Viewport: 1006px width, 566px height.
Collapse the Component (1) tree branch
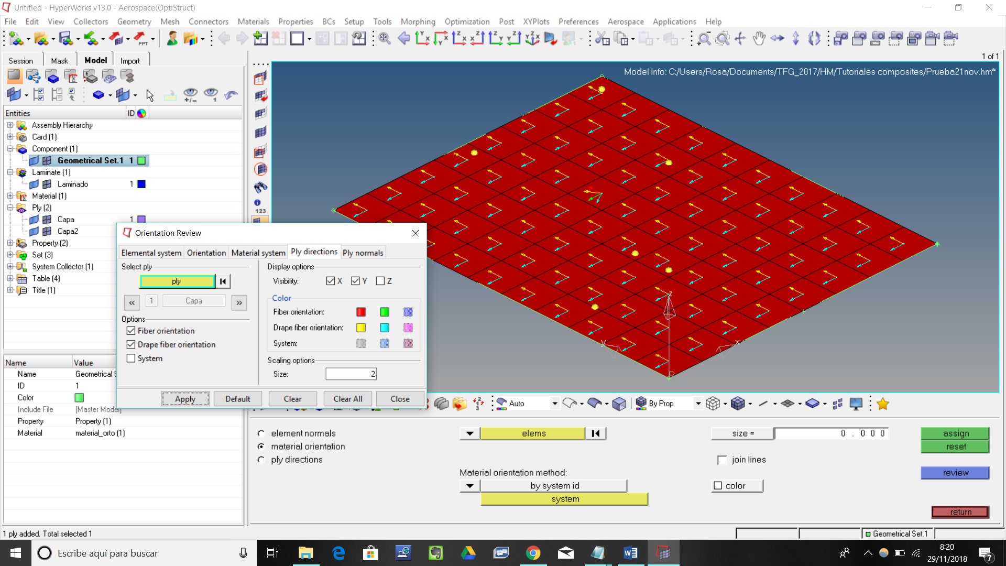(9, 149)
